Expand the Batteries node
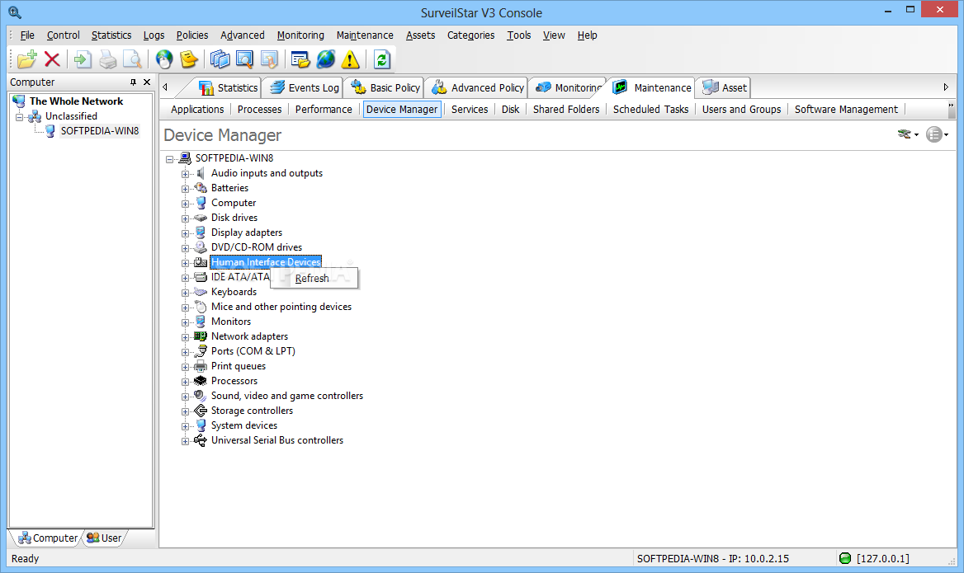Image resolution: width=964 pixels, height=573 pixels. [x=185, y=189]
